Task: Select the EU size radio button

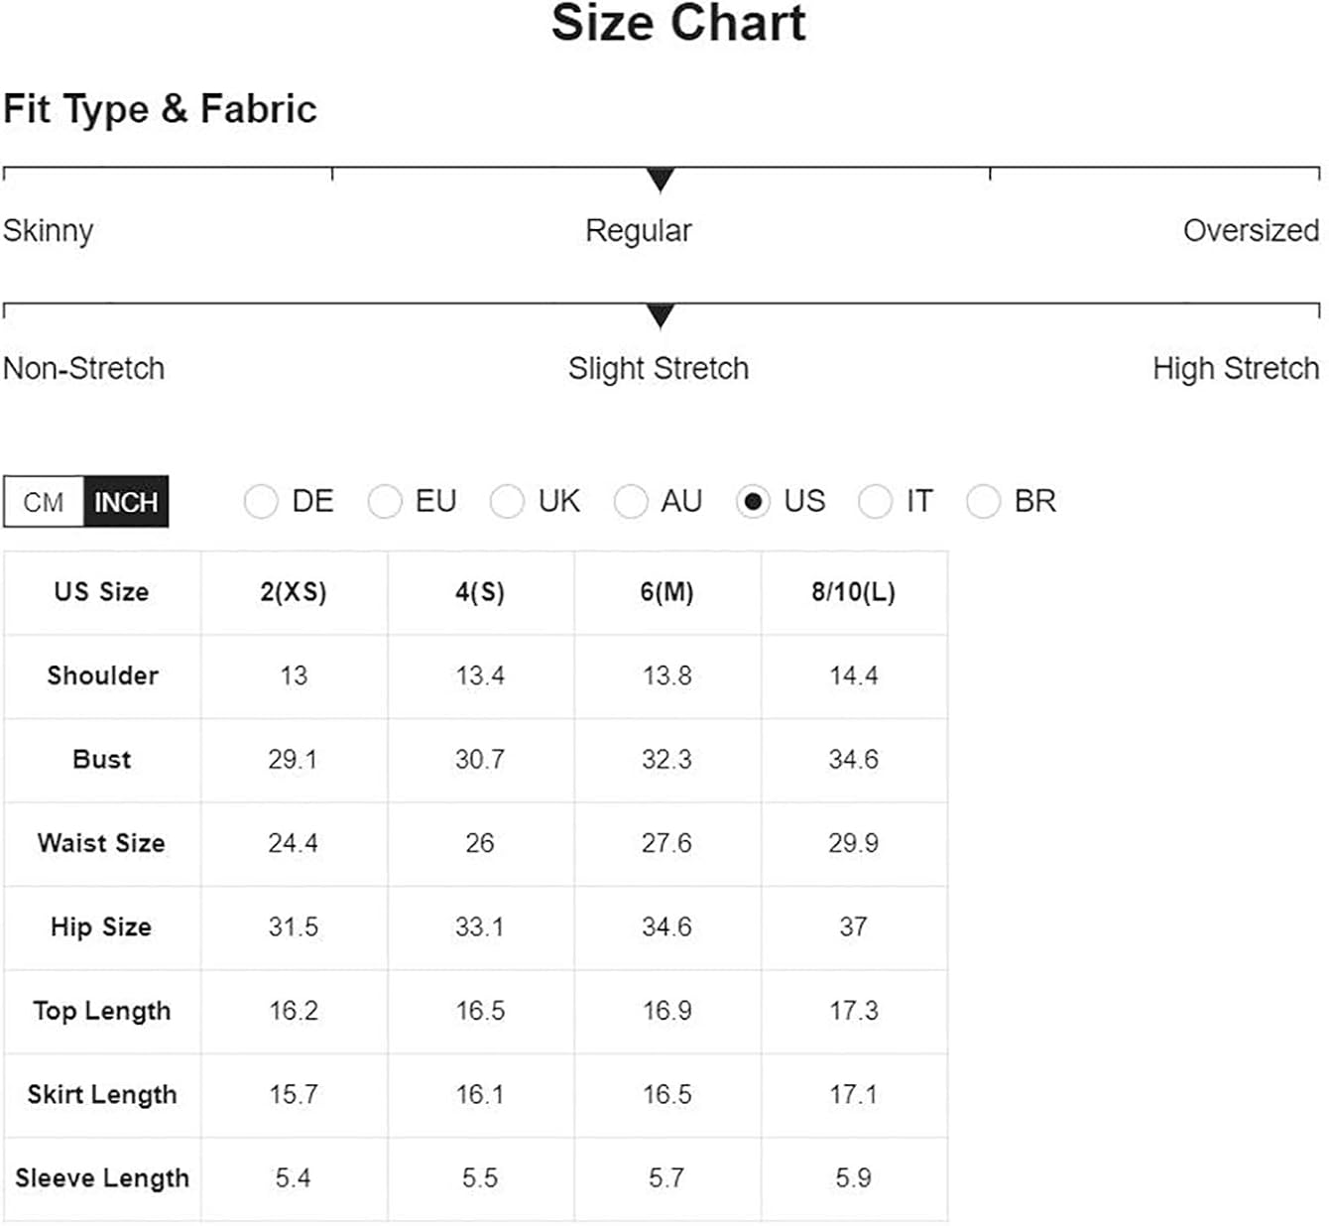Action: click(x=385, y=502)
